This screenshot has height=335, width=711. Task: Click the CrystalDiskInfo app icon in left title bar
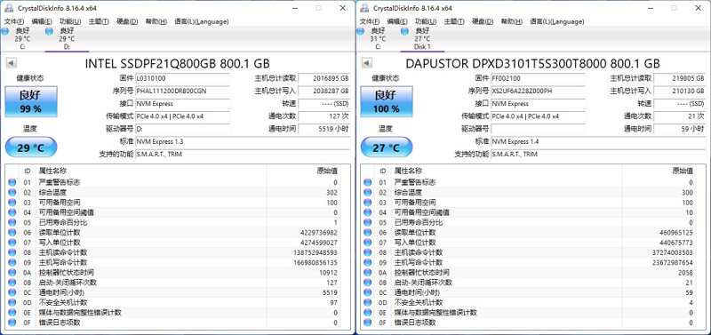pos(8,8)
